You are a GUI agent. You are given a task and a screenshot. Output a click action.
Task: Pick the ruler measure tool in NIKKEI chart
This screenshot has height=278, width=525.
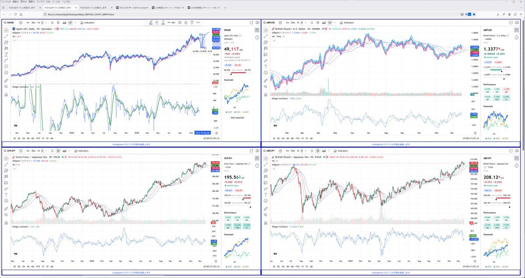click(x=7, y=80)
